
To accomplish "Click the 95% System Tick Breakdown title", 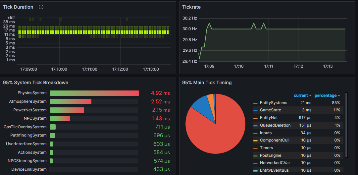I will click(x=35, y=83).
